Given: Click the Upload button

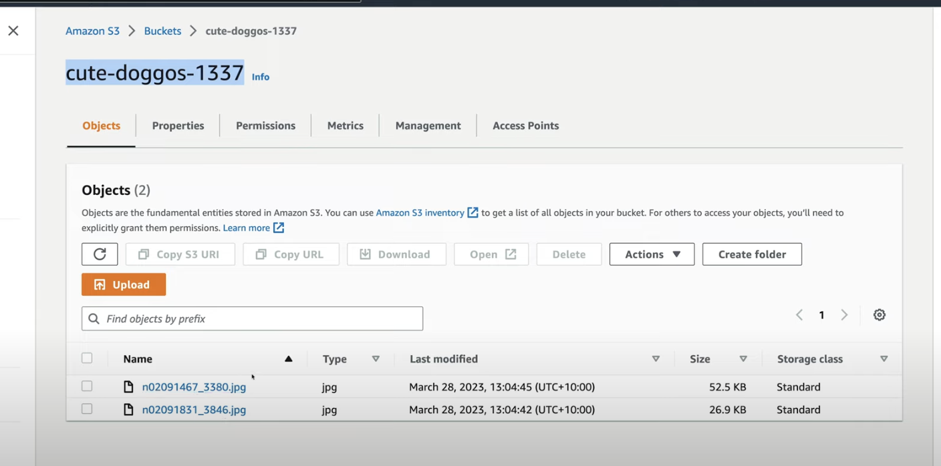Looking at the screenshot, I should [x=124, y=284].
